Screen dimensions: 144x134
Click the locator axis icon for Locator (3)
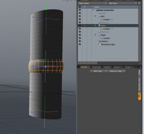[x=102, y=29]
